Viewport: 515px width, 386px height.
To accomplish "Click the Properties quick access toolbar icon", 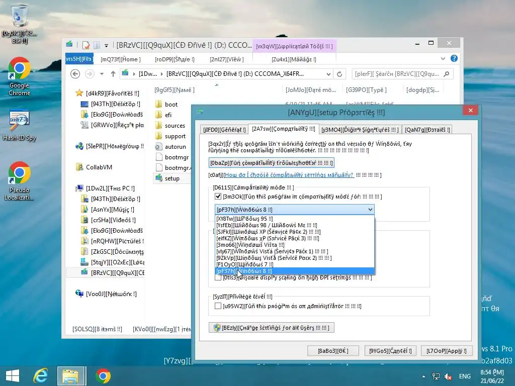I will point(86,45).
